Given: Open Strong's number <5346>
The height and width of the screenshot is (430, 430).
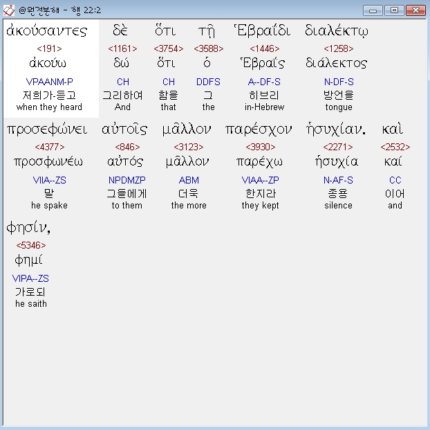Looking at the screenshot, I should (31, 245).
